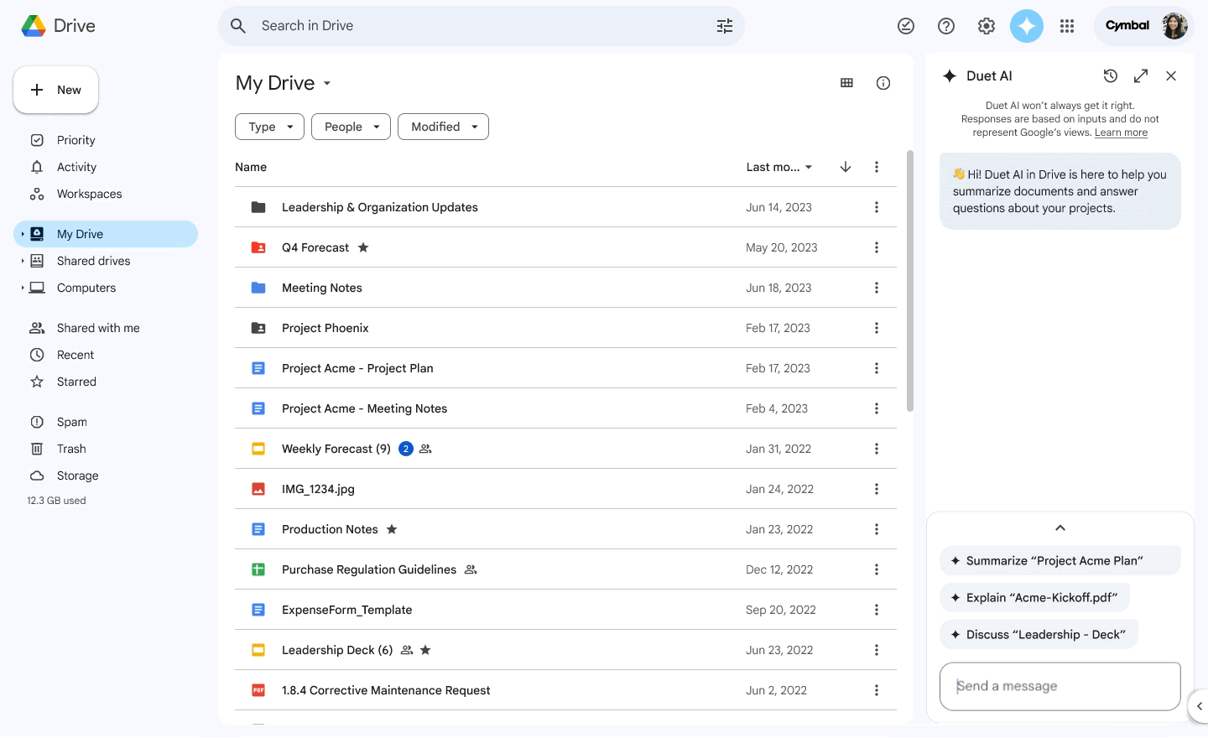Sort by the Name column header

[251, 167]
